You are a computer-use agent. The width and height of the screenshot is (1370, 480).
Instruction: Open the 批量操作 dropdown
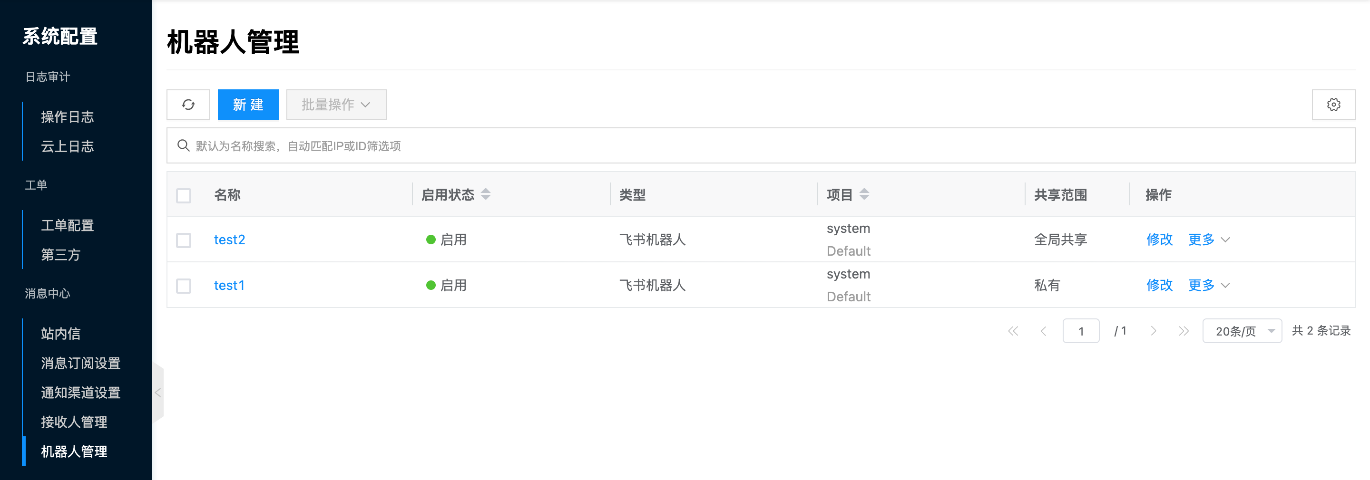coord(336,105)
